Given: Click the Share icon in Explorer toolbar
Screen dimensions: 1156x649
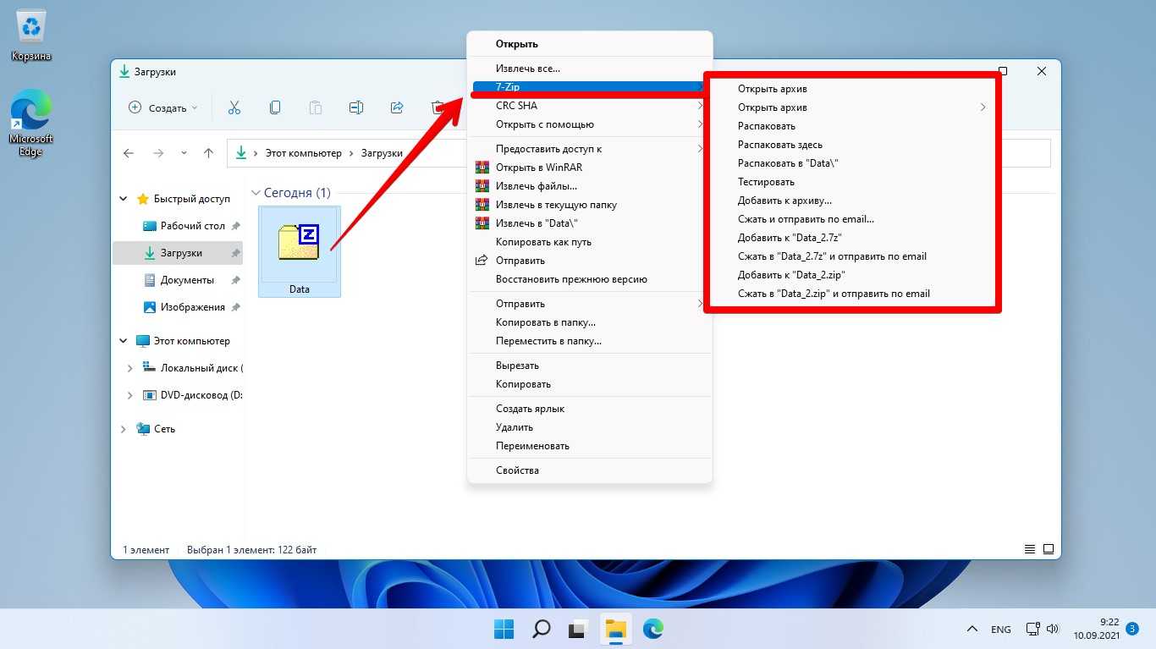Looking at the screenshot, I should click(x=397, y=107).
